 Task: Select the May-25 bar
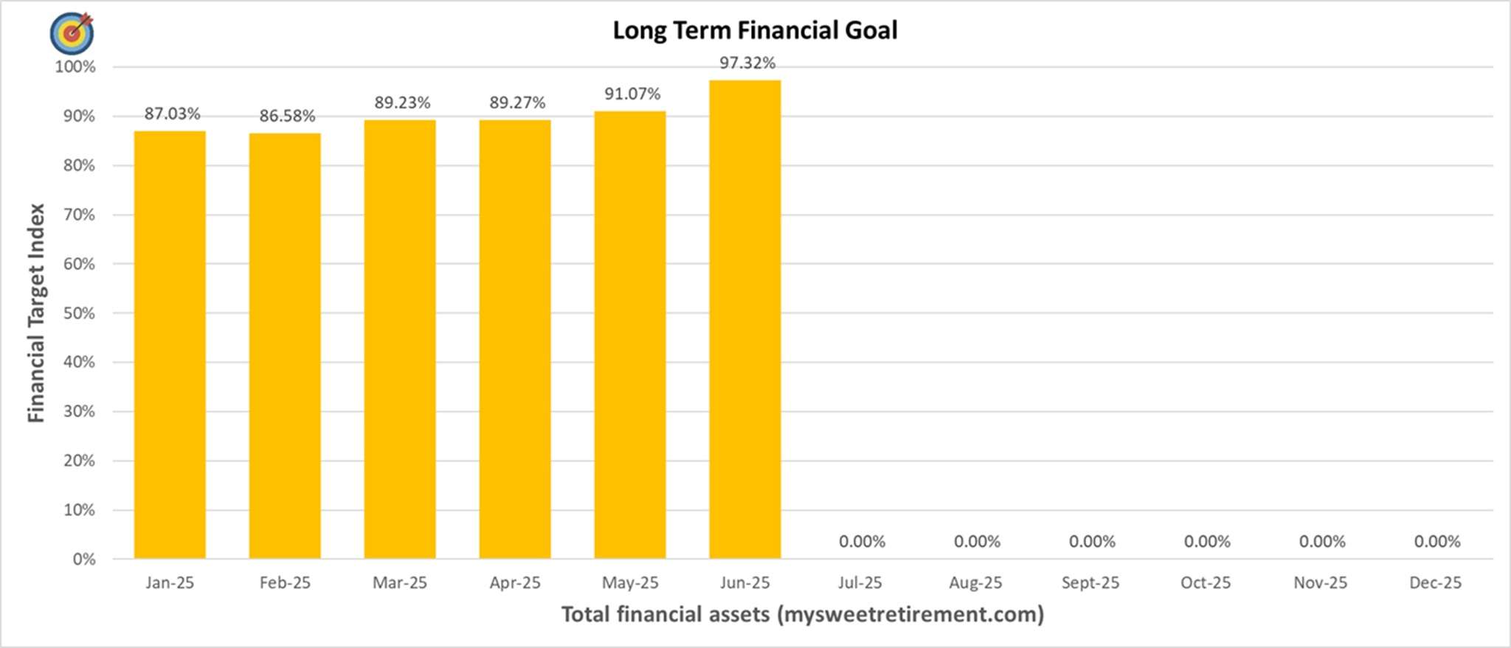[630, 335]
